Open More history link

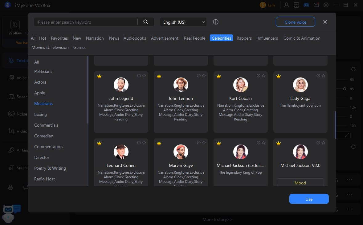click(x=217, y=219)
